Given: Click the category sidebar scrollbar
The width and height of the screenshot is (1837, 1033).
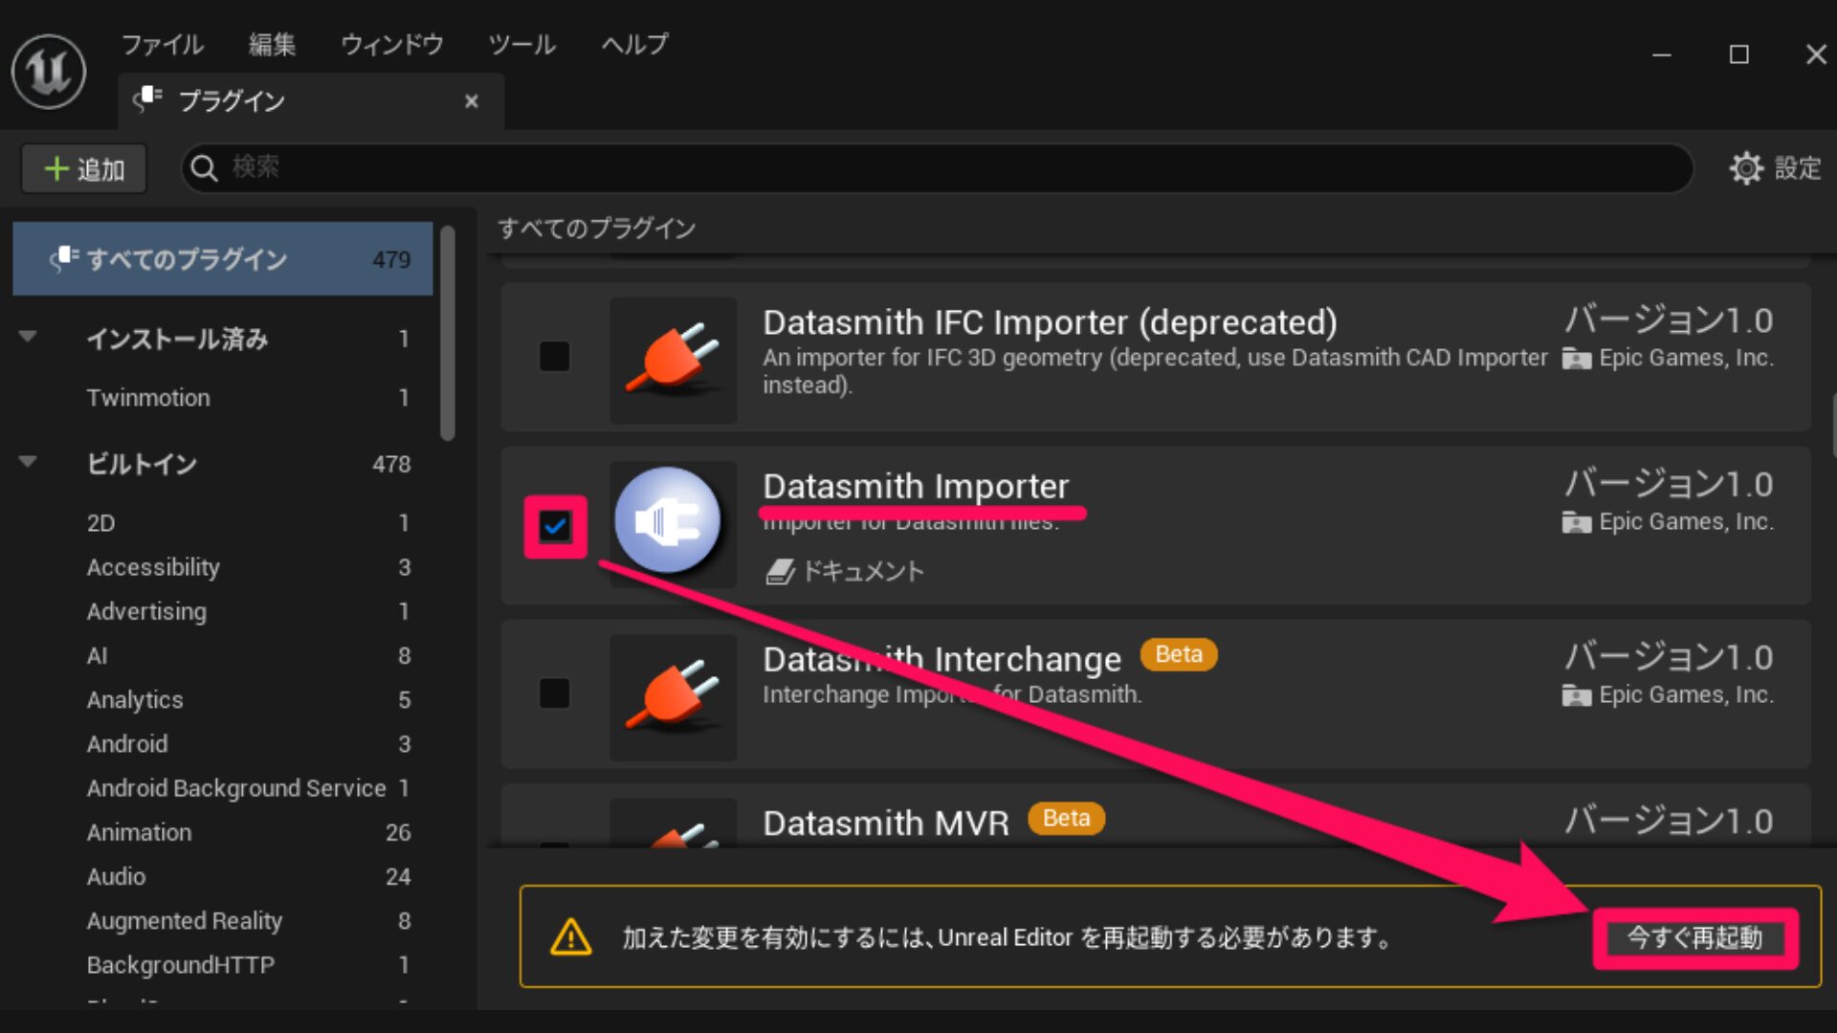Looking at the screenshot, I should click(447, 333).
